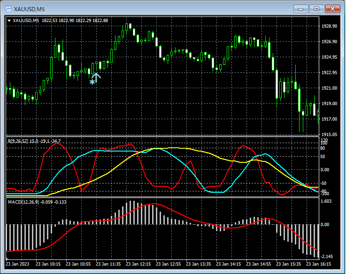Click the 23 Jan 16:15 time label
This screenshot has width=346, height=274.
[x=319, y=264]
